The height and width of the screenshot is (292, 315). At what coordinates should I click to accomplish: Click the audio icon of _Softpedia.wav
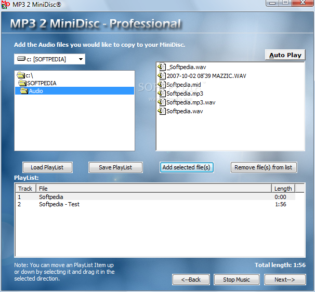coord(162,67)
